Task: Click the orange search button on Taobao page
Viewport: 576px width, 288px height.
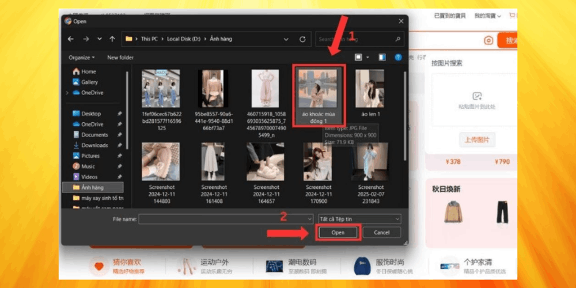Action: click(507, 40)
